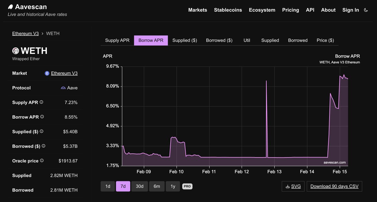Open Ethereum V3 breadcrumb link

pyautogui.click(x=25, y=33)
